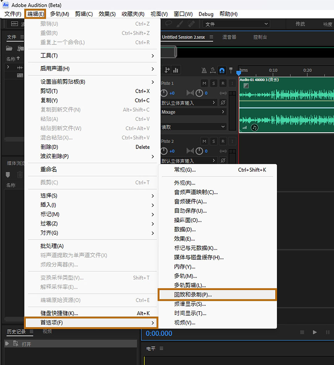Select the Audio-01 48000 3 clip
The width and height of the screenshot is (334, 365).
pos(286,105)
